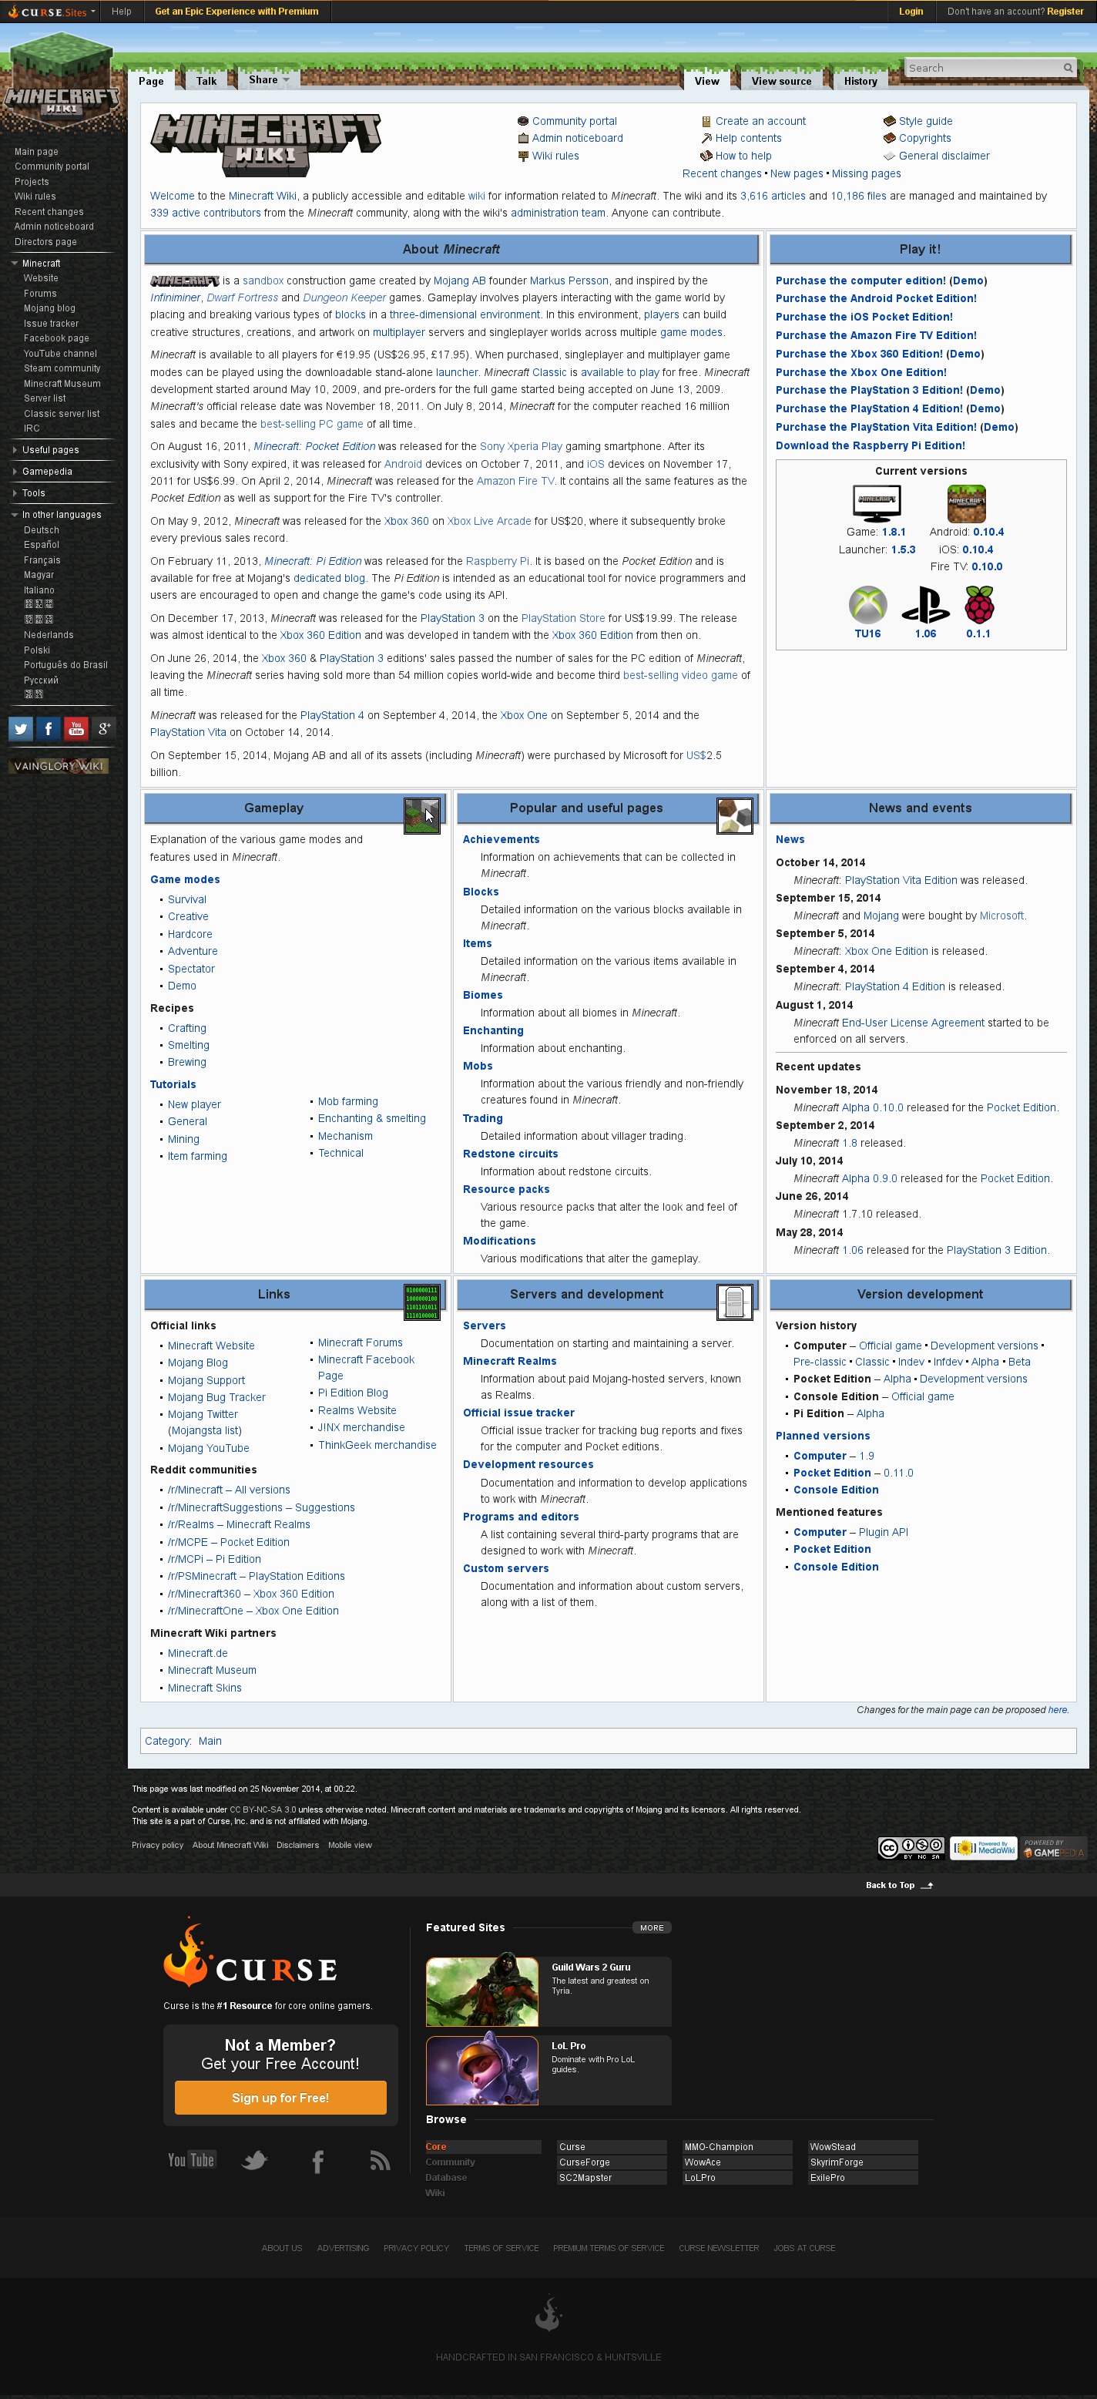Viewport: 1097px width, 2399px height.
Task: Click the Raspberry Pi logo icon
Action: coord(978,606)
